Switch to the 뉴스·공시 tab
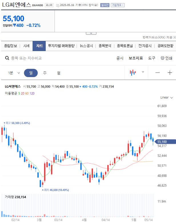176x223 pixels. click(86, 46)
